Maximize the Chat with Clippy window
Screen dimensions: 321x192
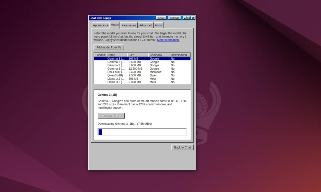point(189,18)
